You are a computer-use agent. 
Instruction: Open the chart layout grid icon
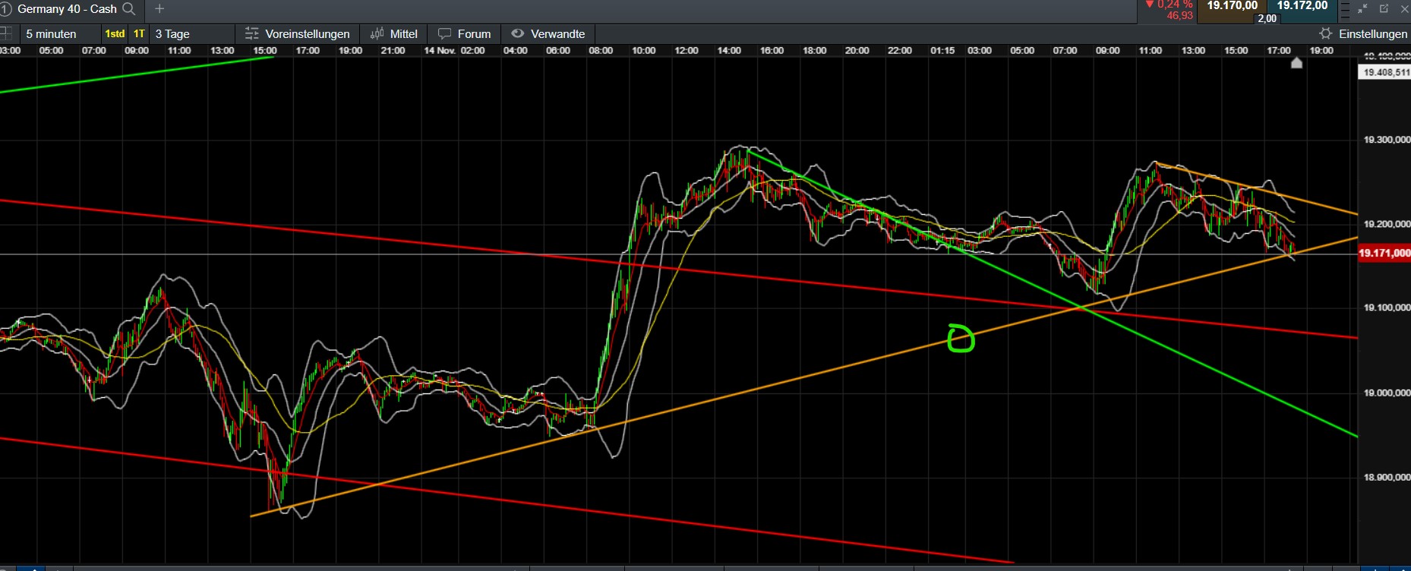[x=6, y=33]
